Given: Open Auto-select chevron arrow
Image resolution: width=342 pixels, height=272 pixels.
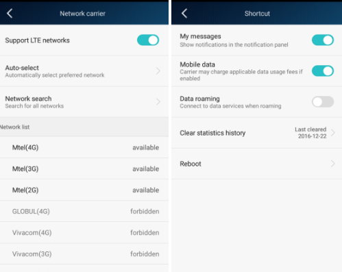Looking at the screenshot, I should click(158, 71).
